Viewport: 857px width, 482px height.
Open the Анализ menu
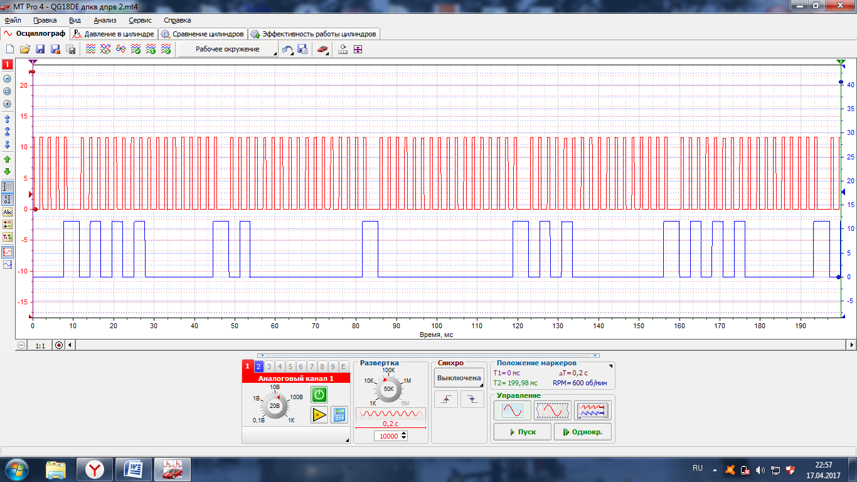point(105,20)
